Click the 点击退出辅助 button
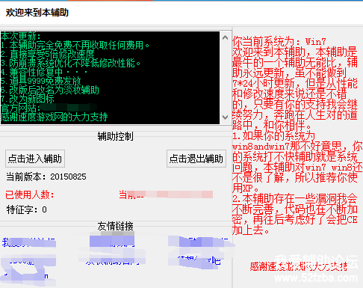The image size is (363, 288). (x=196, y=159)
